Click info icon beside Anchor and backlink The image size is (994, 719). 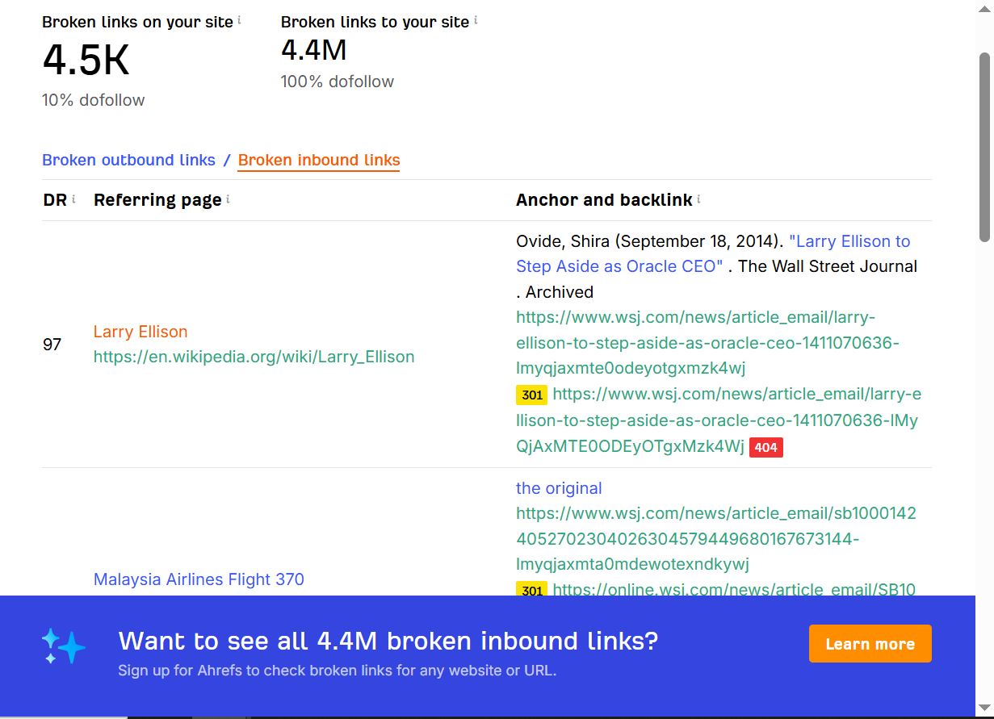pyautogui.click(x=698, y=199)
